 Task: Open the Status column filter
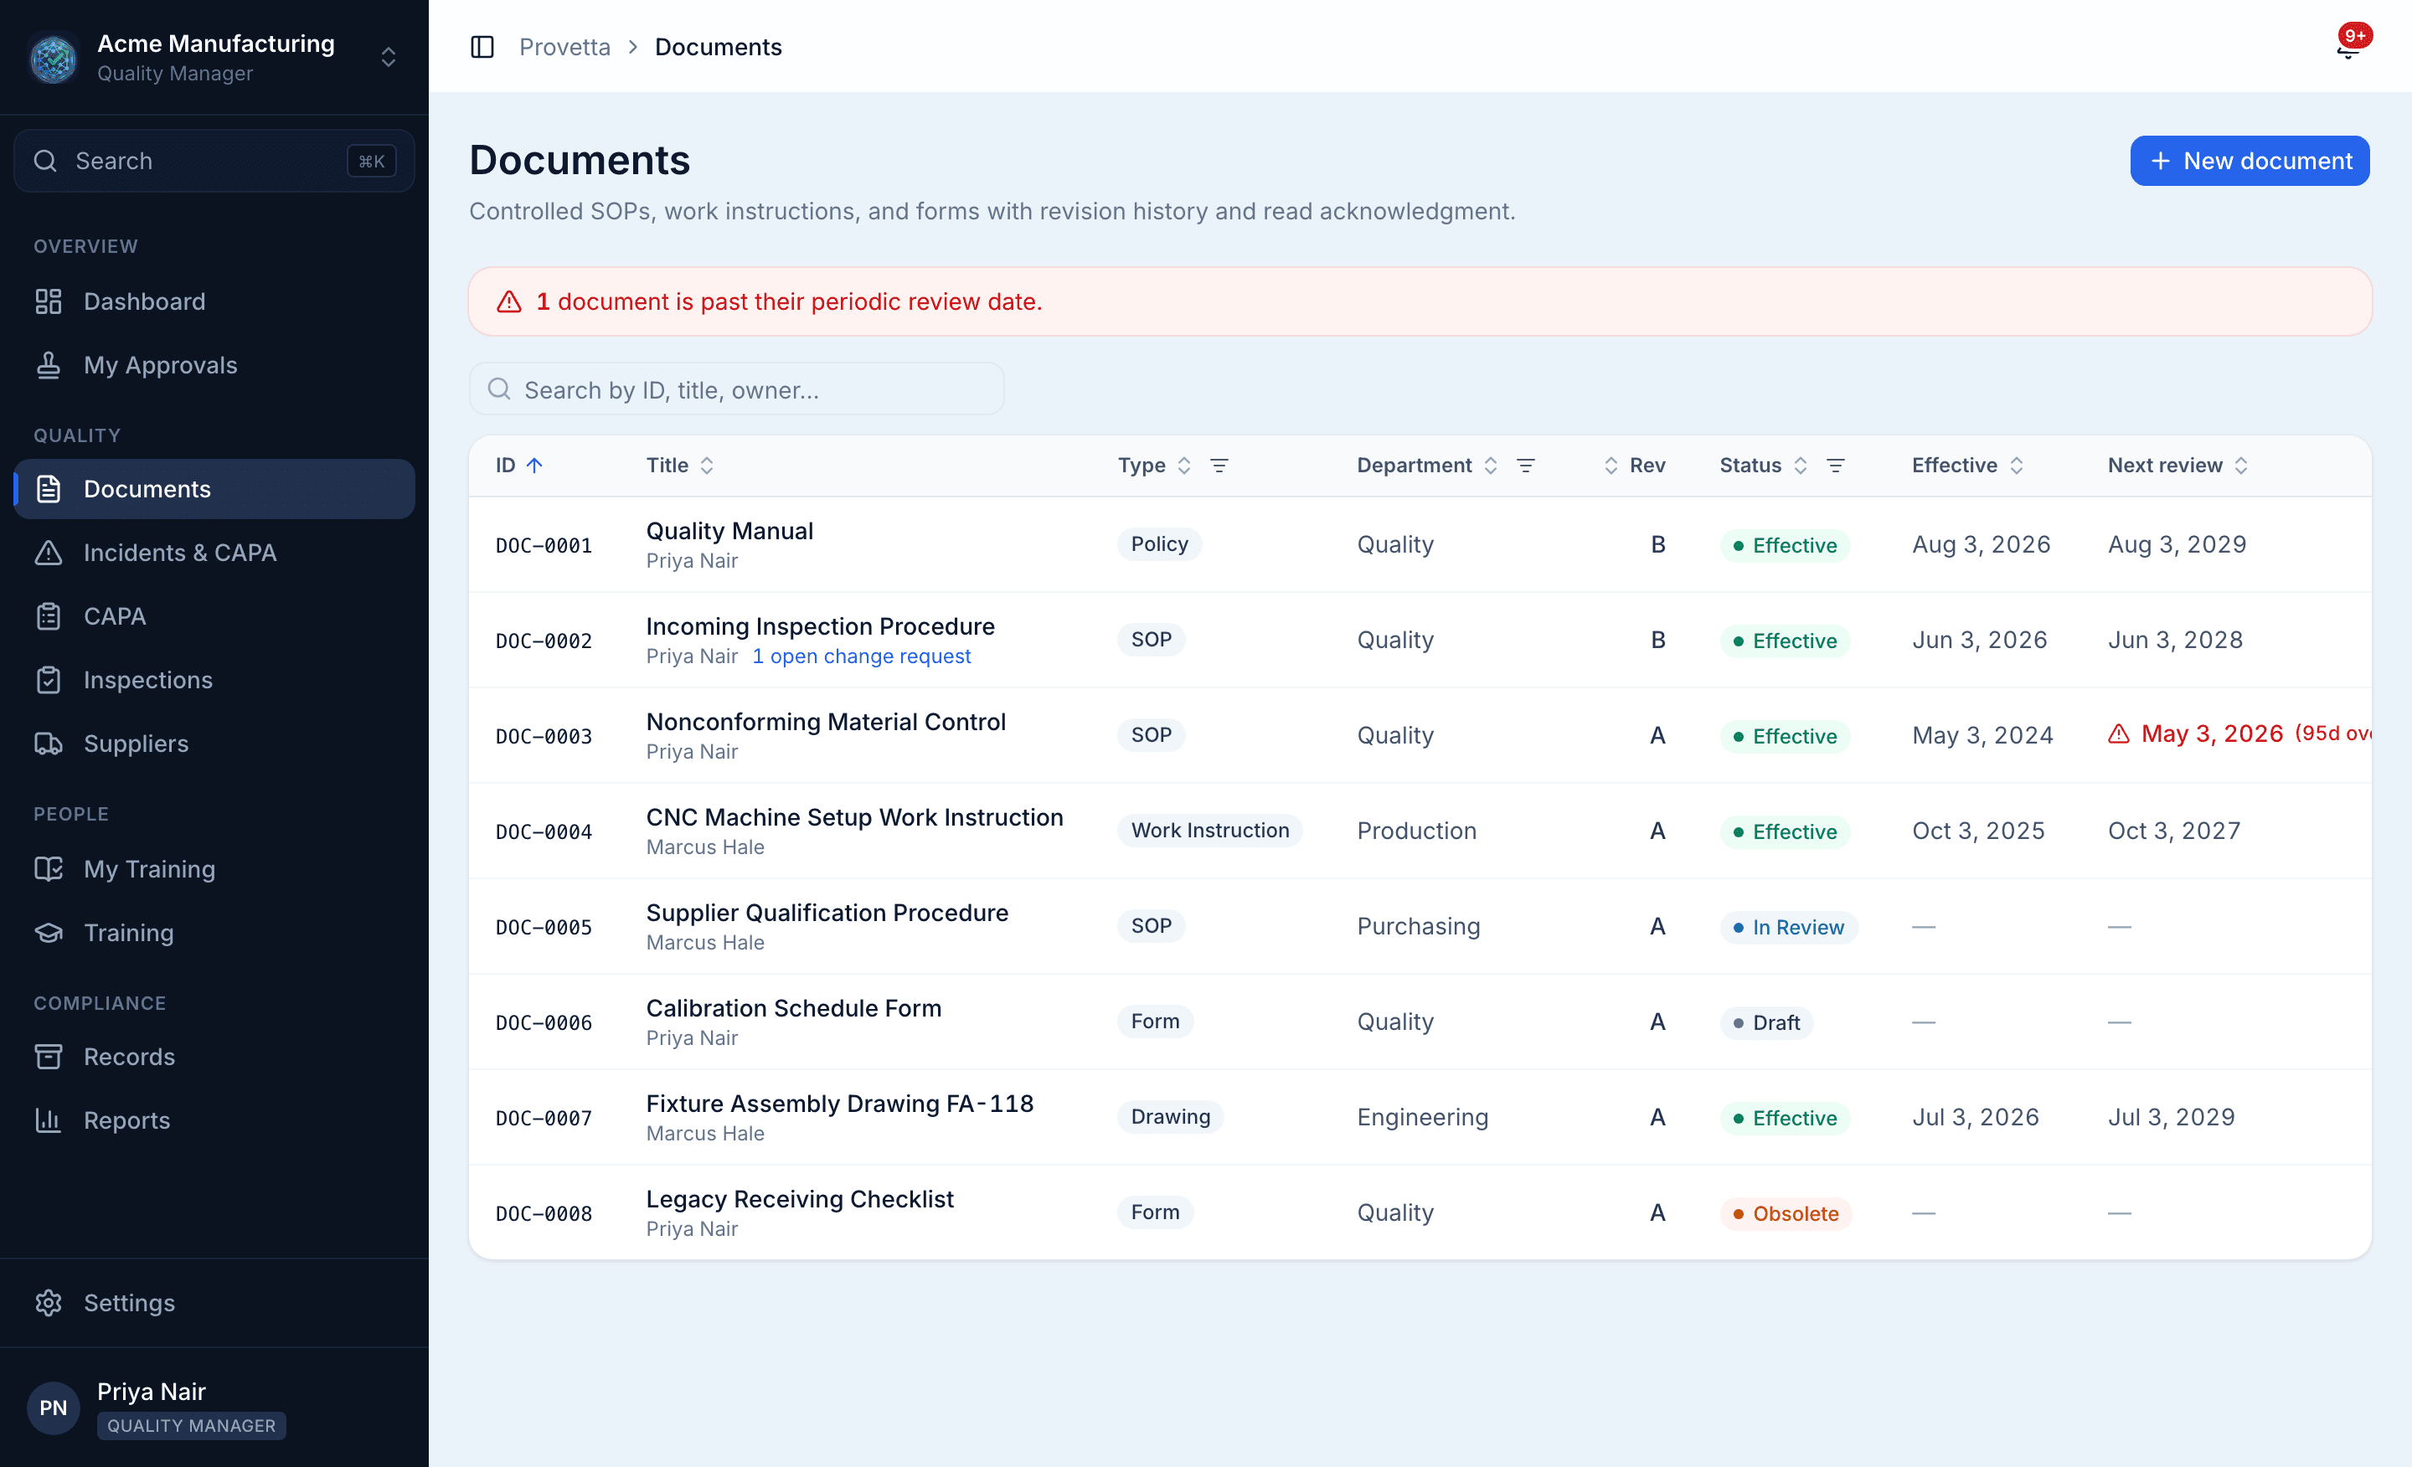click(1836, 466)
